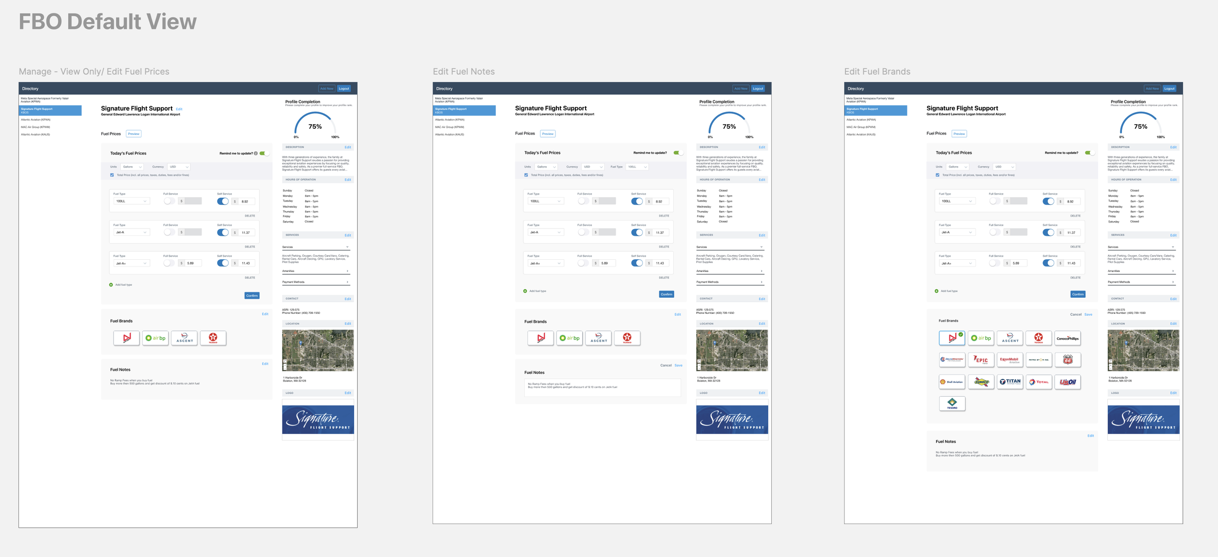Select the Epic Fuels brand logo
1218x557 pixels.
coord(981,360)
